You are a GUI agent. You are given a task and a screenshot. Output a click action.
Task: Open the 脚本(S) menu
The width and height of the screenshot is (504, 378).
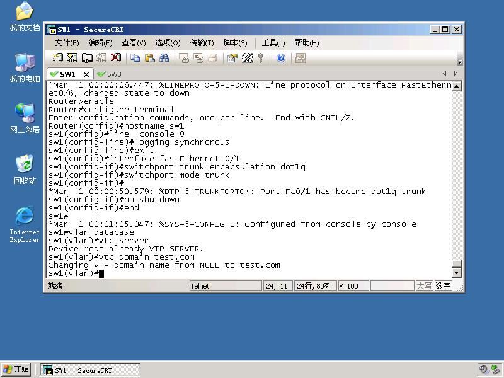coord(235,43)
